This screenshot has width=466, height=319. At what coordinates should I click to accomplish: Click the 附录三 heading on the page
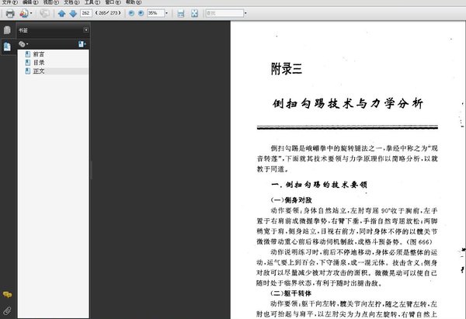pyautogui.click(x=286, y=69)
